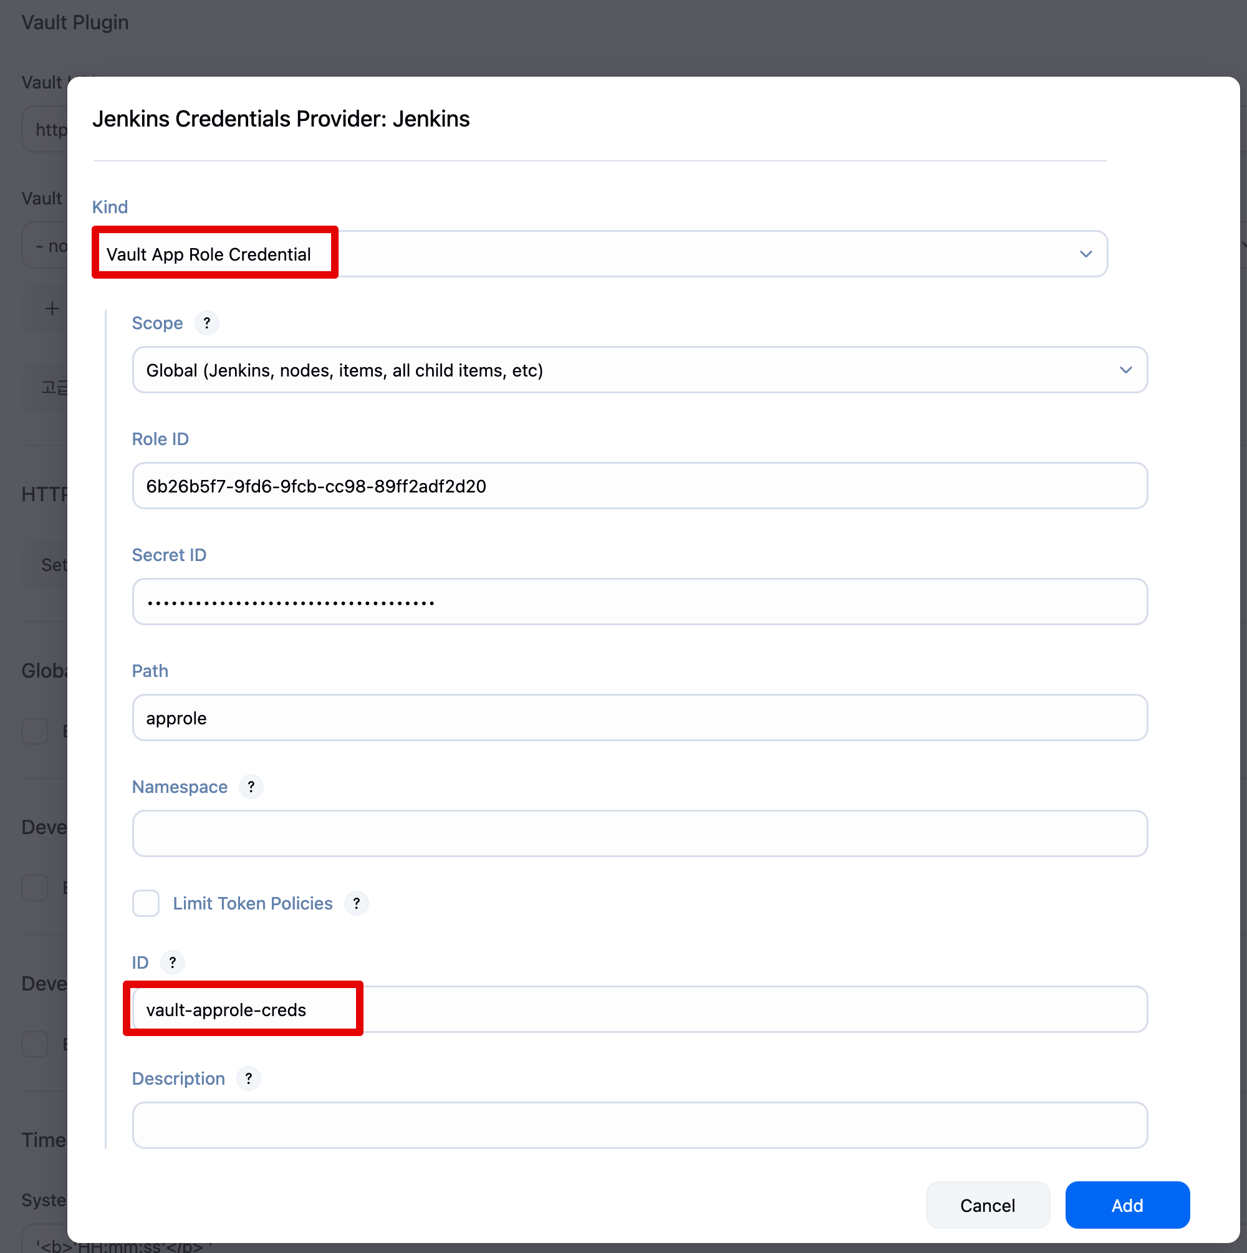Focus the Role ID input field
Image resolution: width=1247 pixels, height=1253 pixels.
point(640,486)
